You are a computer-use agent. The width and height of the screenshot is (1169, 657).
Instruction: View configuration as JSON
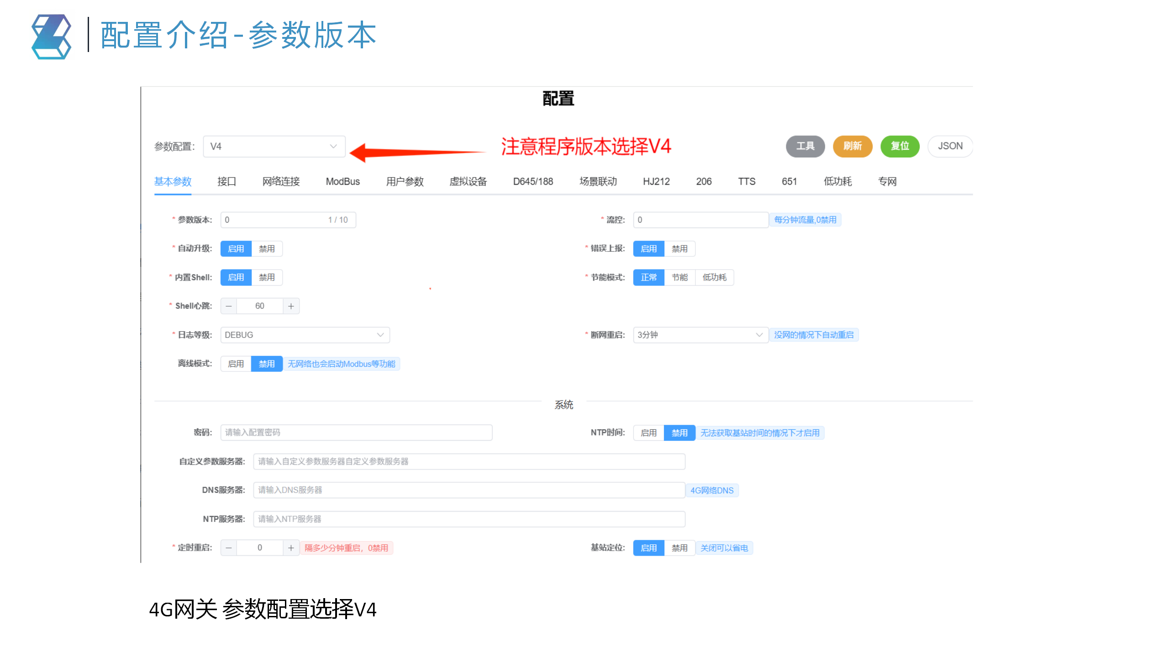coord(950,146)
